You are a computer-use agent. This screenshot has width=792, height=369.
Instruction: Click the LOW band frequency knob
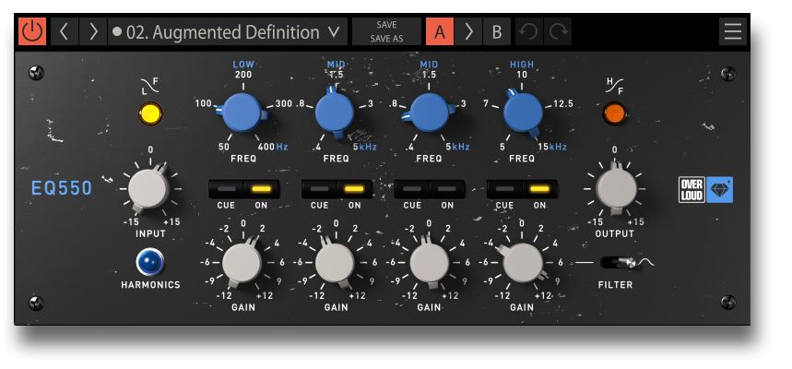pos(242,113)
